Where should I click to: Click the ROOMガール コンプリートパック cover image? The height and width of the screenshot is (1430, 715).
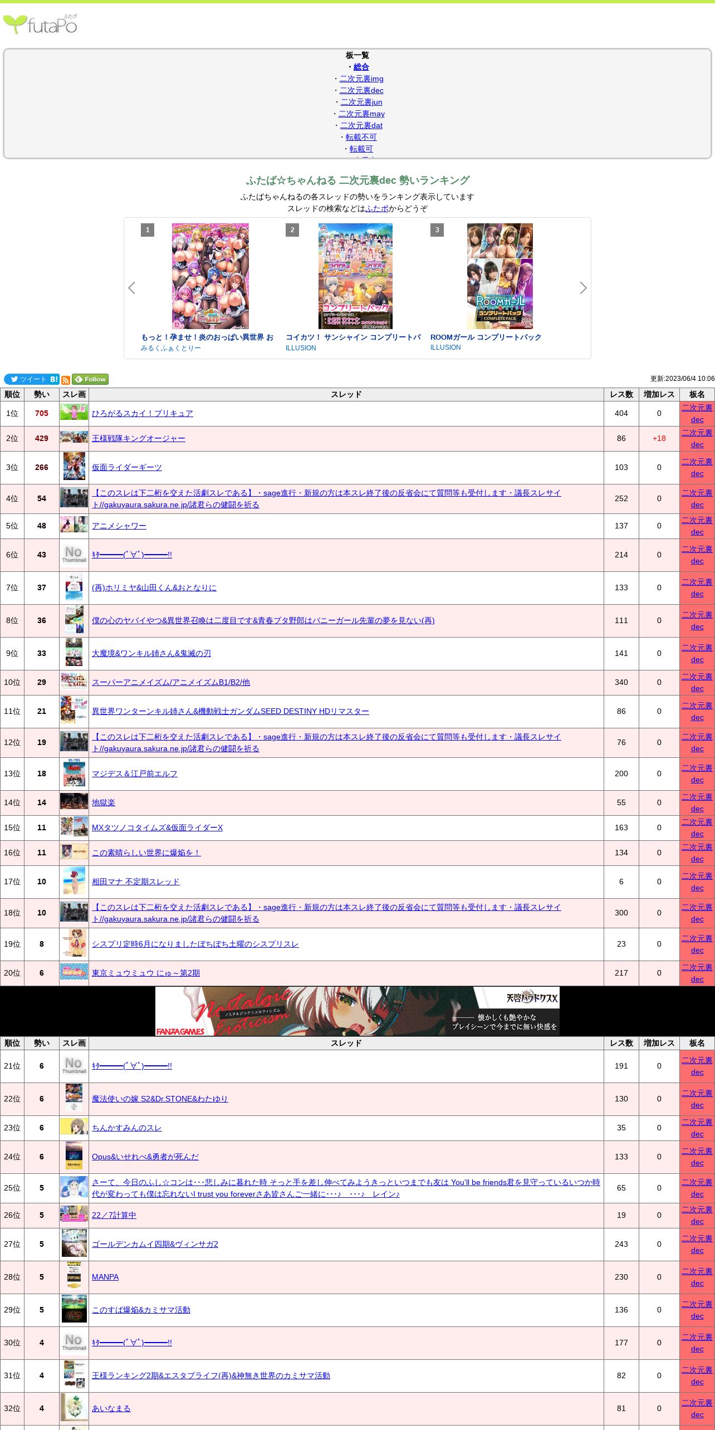click(x=500, y=276)
